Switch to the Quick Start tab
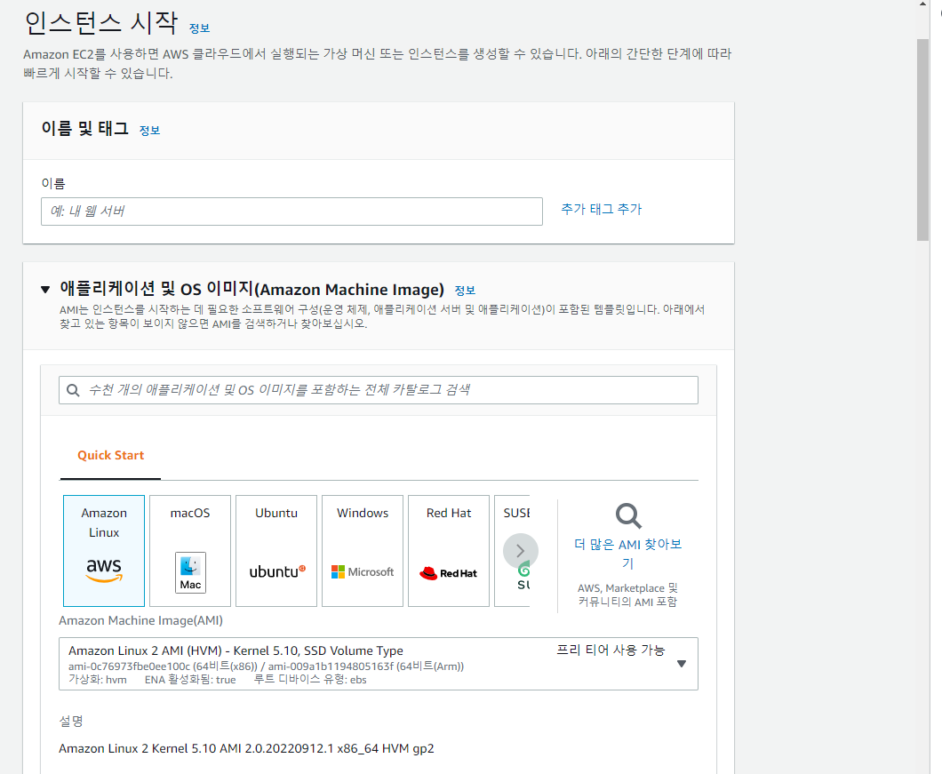The width and height of the screenshot is (942, 774). 110,456
